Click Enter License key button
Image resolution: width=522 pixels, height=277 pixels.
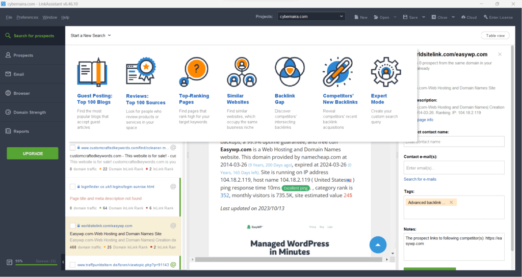498,17
